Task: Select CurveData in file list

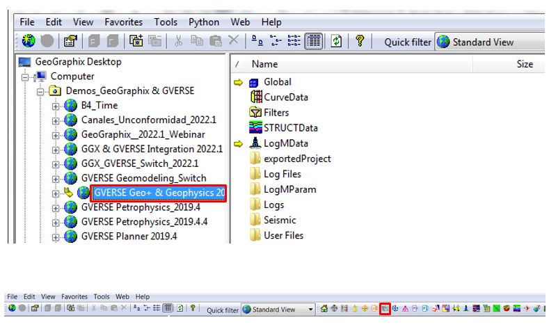Action: pyautogui.click(x=286, y=97)
